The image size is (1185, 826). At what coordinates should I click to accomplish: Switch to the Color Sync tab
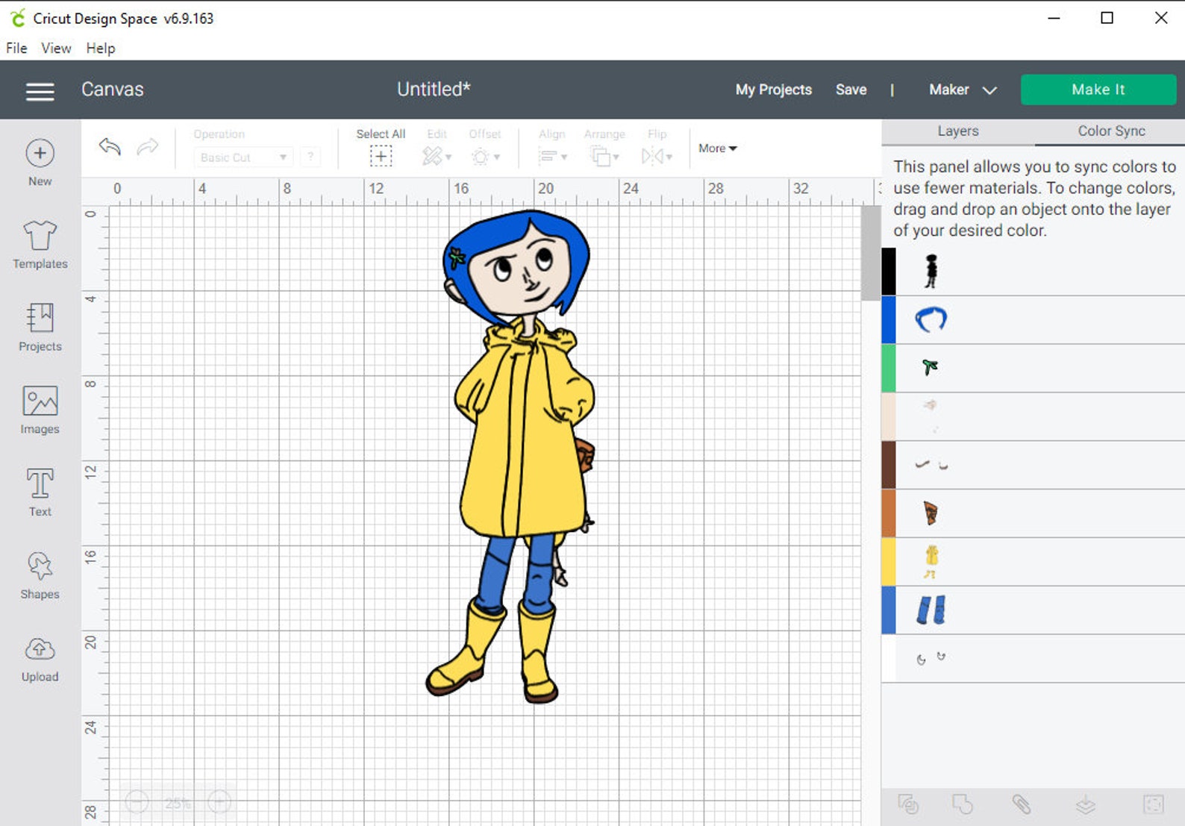click(1110, 131)
